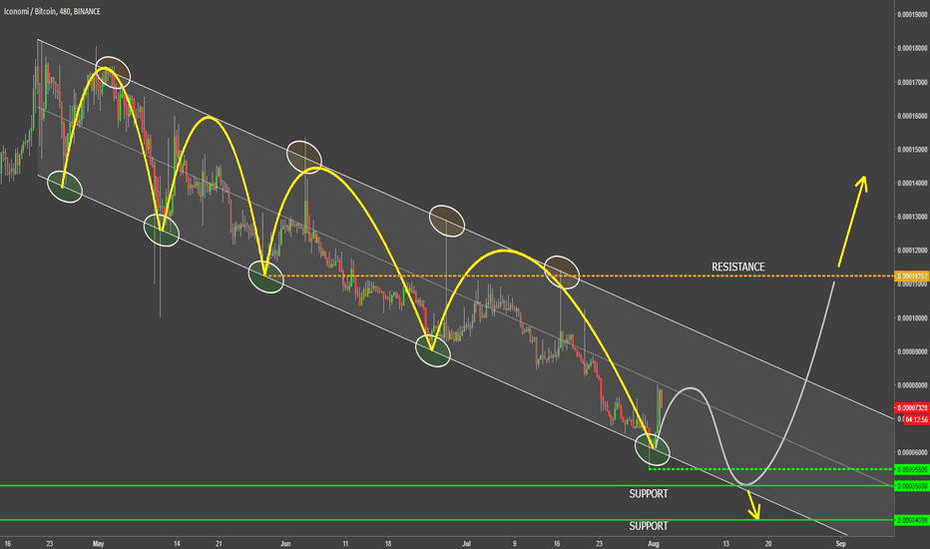Click the 0.00017000 price axis label
The width and height of the screenshot is (930, 549).
tap(912, 83)
